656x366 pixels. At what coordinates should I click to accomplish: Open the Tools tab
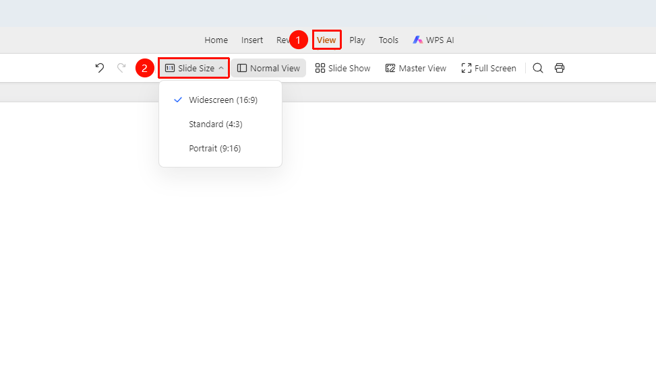[388, 40]
